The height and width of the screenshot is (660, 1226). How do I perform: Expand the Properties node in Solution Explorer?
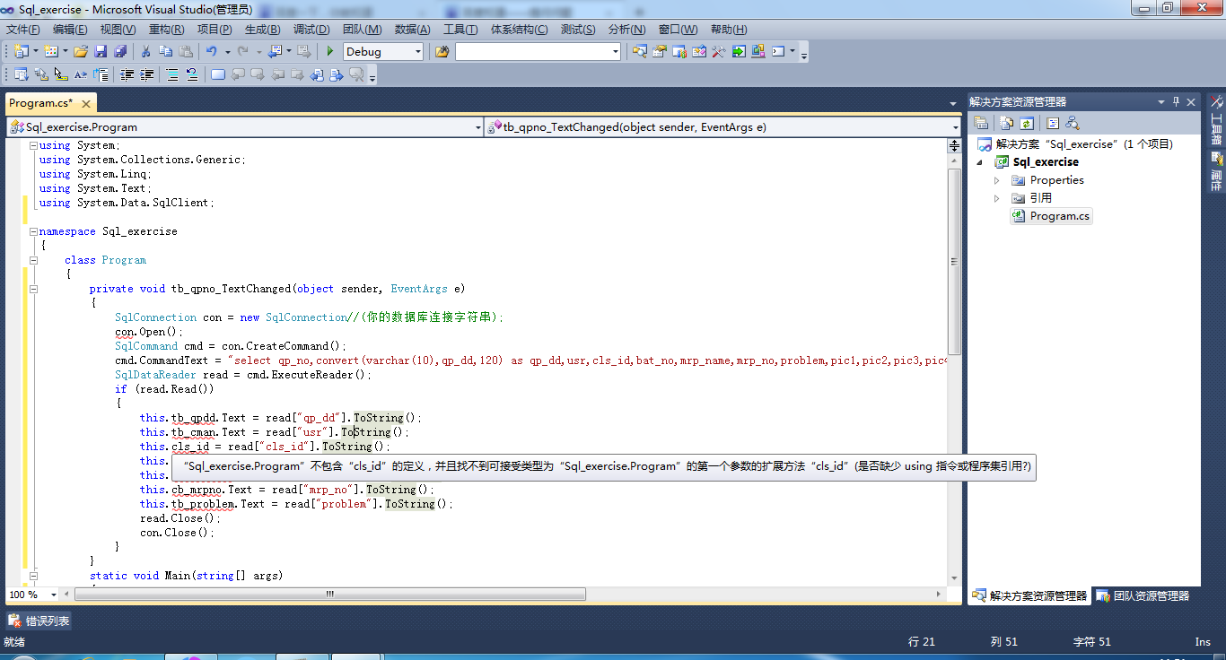tap(996, 180)
